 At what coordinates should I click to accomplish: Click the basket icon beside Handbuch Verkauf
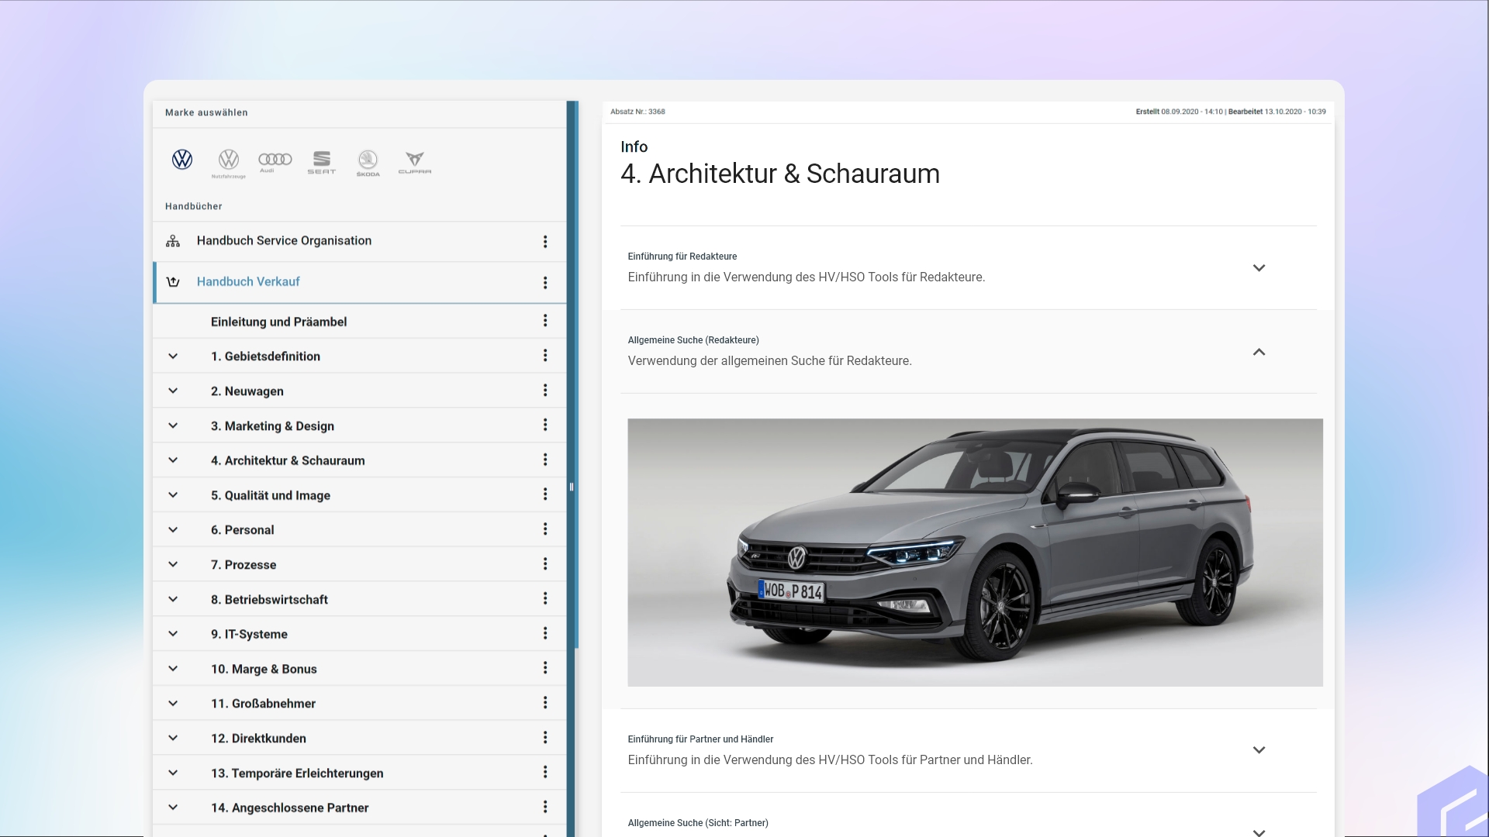coord(173,282)
